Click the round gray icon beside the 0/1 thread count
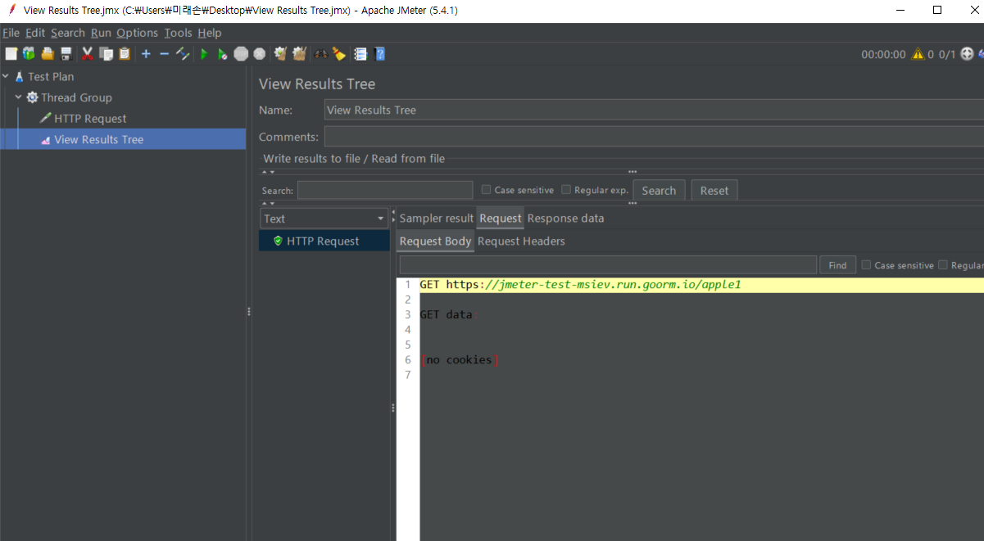984x541 pixels. 967,54
